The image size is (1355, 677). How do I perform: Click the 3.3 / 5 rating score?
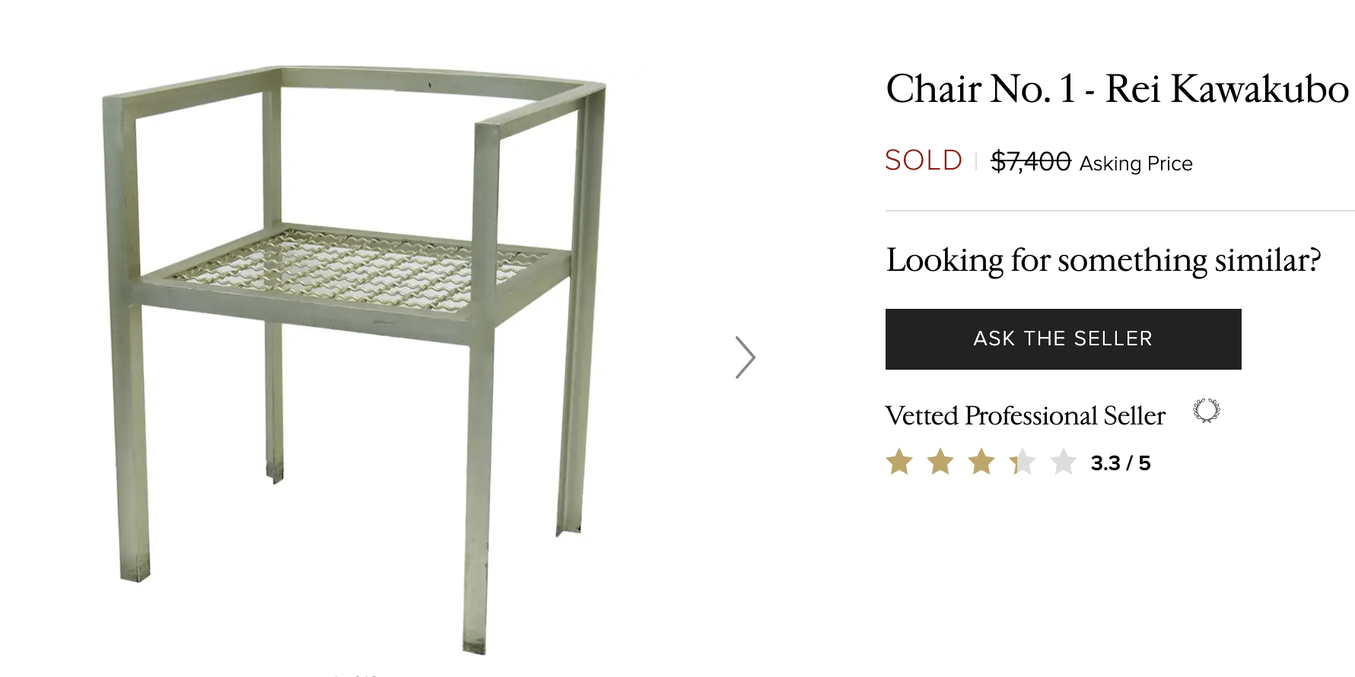1120,463
